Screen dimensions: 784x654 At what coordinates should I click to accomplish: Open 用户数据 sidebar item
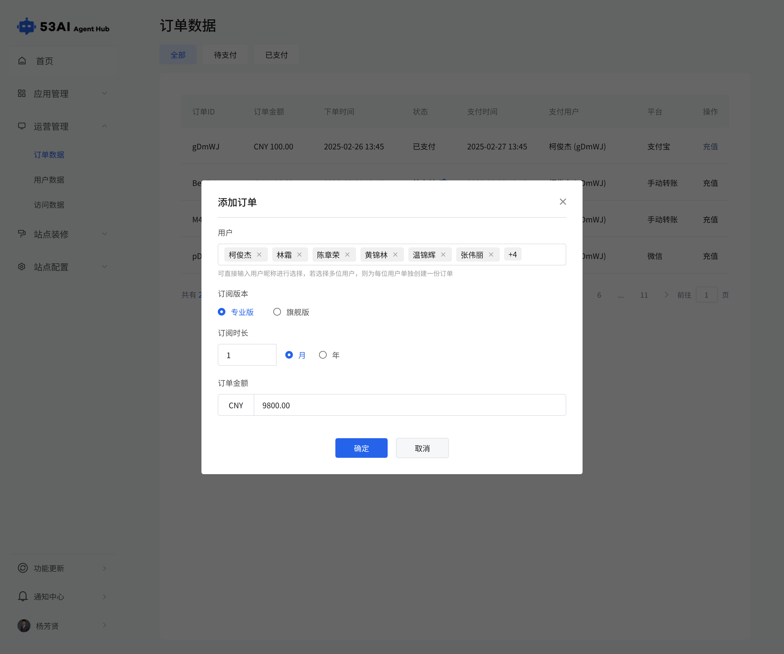[49, 180]
